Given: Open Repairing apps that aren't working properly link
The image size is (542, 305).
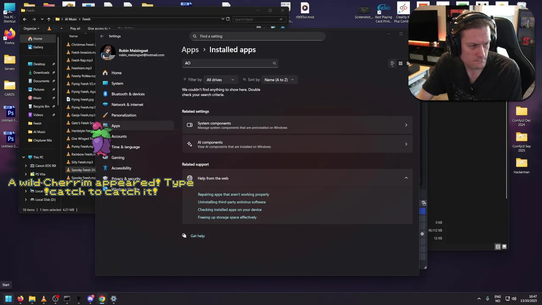Looking at the screenshot, I should pyautogui.click(x=233, y=194).
